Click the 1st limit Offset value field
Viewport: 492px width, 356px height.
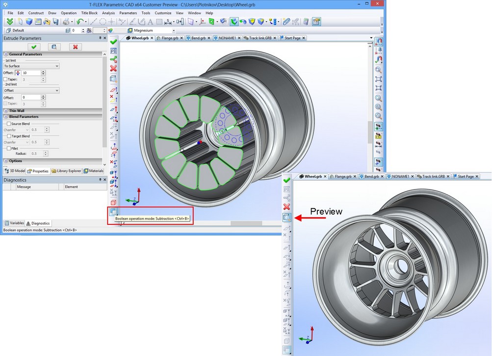[x=30, y=73]
